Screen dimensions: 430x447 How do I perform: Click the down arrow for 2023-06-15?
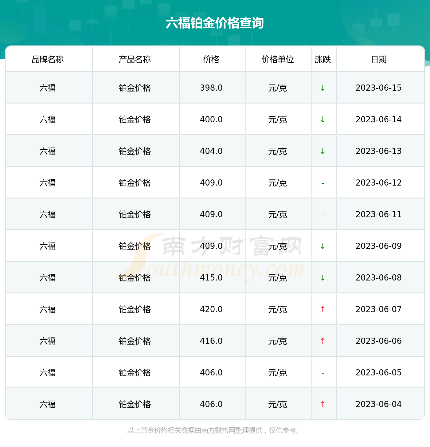click(323, 88)
